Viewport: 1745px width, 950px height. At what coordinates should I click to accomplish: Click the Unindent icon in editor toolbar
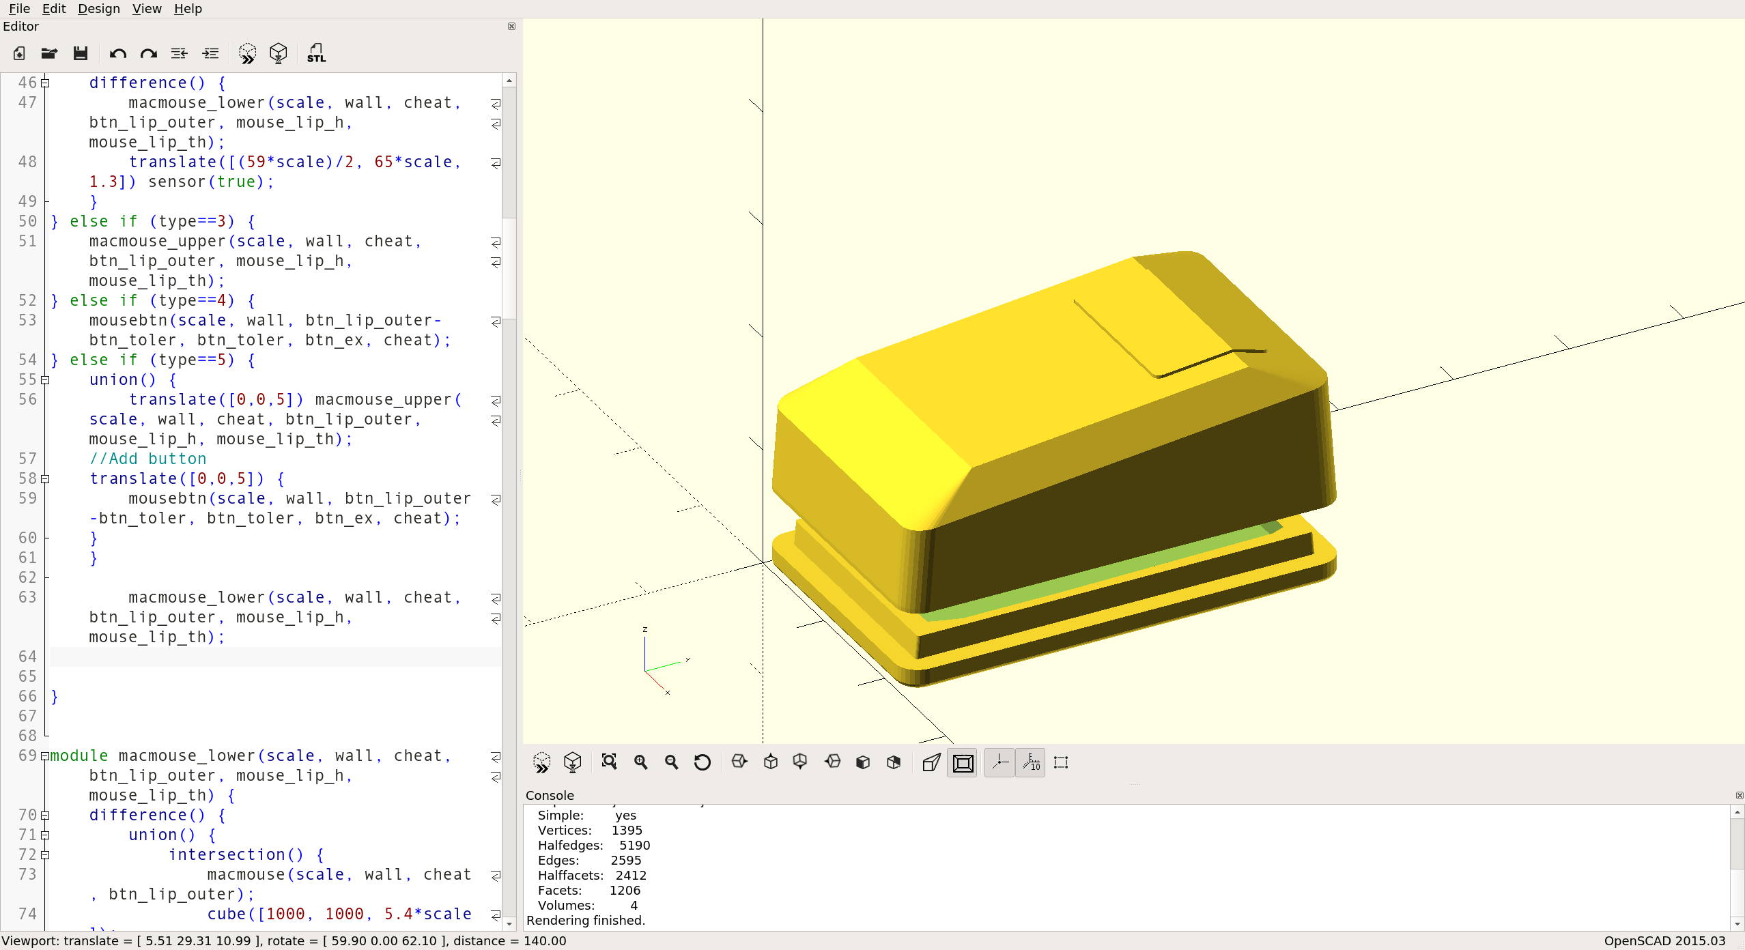click(179, 53)
